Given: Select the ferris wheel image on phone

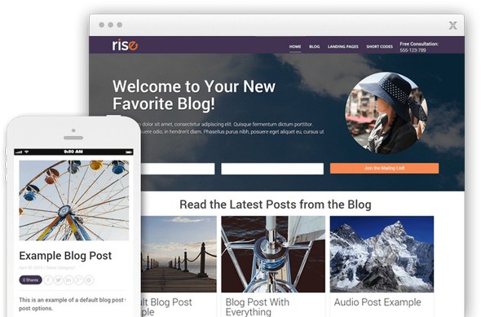Looking at the screenshot, I should pos(74,200).
